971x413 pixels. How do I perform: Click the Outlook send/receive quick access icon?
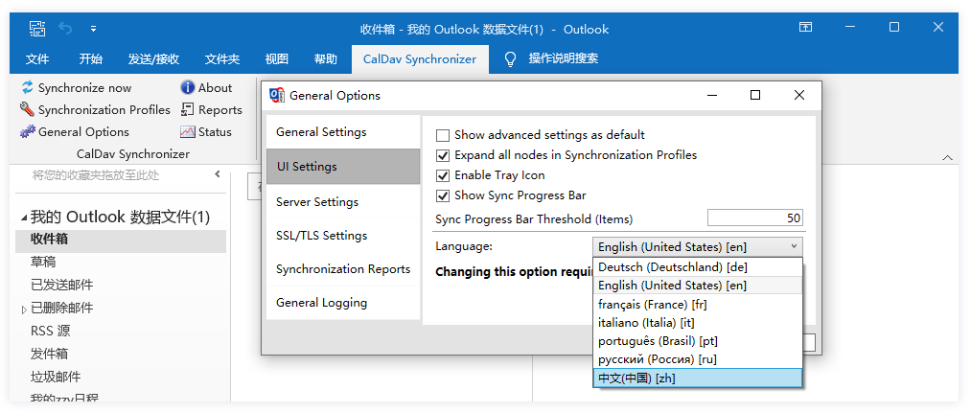pos(37,29)
